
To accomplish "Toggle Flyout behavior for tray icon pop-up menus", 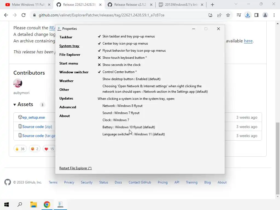I will coord(132,51).
